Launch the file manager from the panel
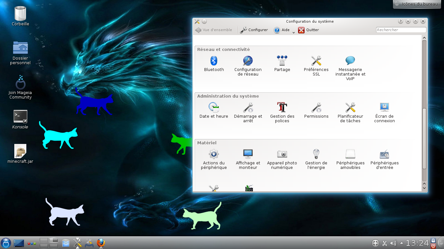 click(66, 243)
